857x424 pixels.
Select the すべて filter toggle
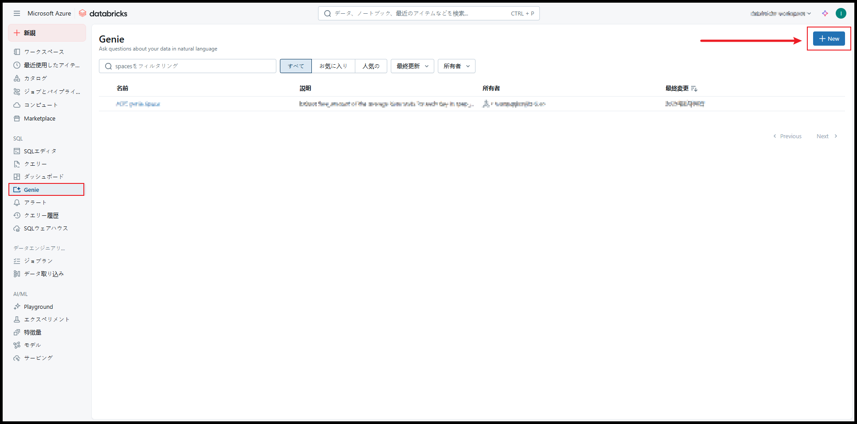click(296, 66)
